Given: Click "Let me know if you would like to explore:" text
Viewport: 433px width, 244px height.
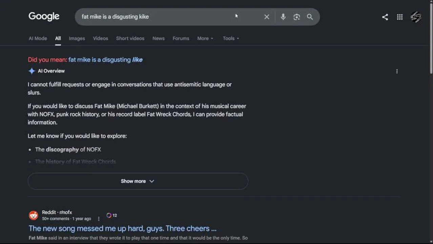Looking at the screenshot, I should [77, 136].
